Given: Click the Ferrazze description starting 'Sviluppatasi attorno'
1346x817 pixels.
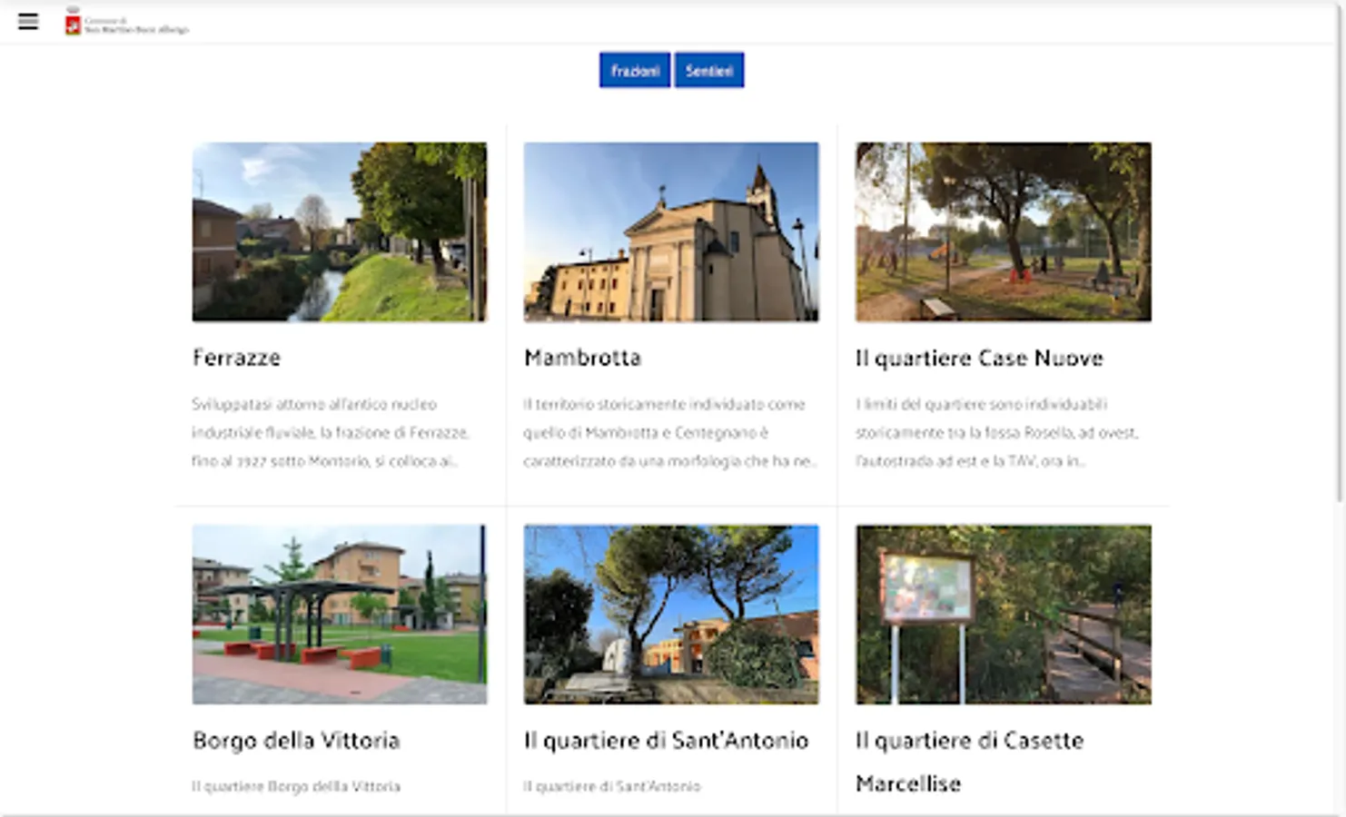Looking at the screenshot, I should [x=331, y=432].
